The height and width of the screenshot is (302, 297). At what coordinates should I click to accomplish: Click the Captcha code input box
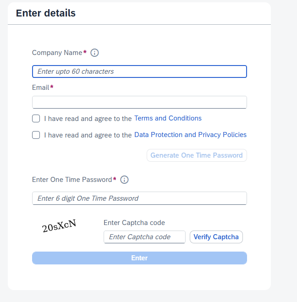[x=144, y=237]
